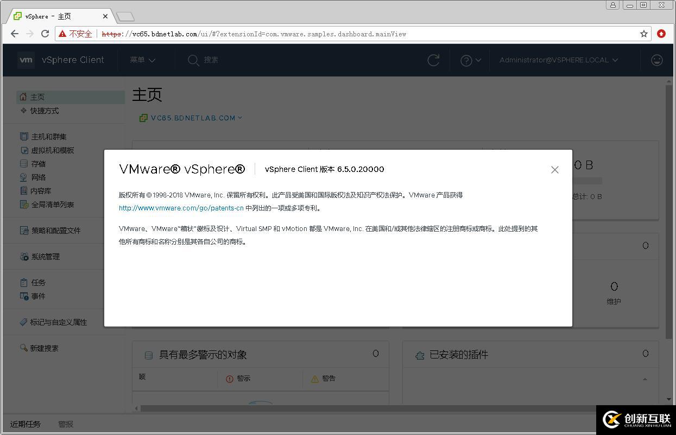676x435 pixels.
Task: Open 存储 in navigation
Action: click(x=38, y=164)
